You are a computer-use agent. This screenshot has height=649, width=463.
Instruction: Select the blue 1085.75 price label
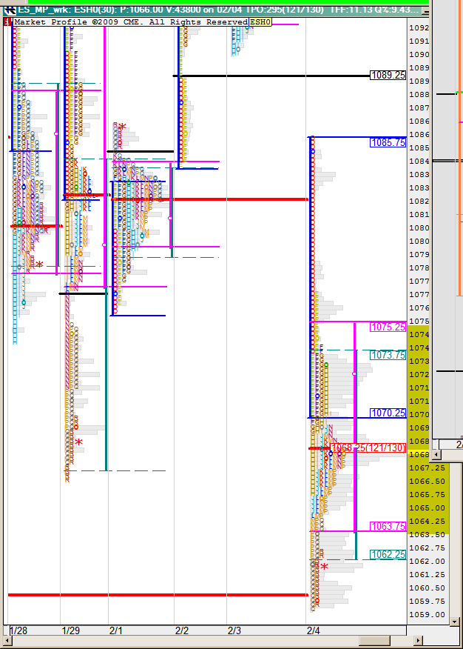(388, 142)
